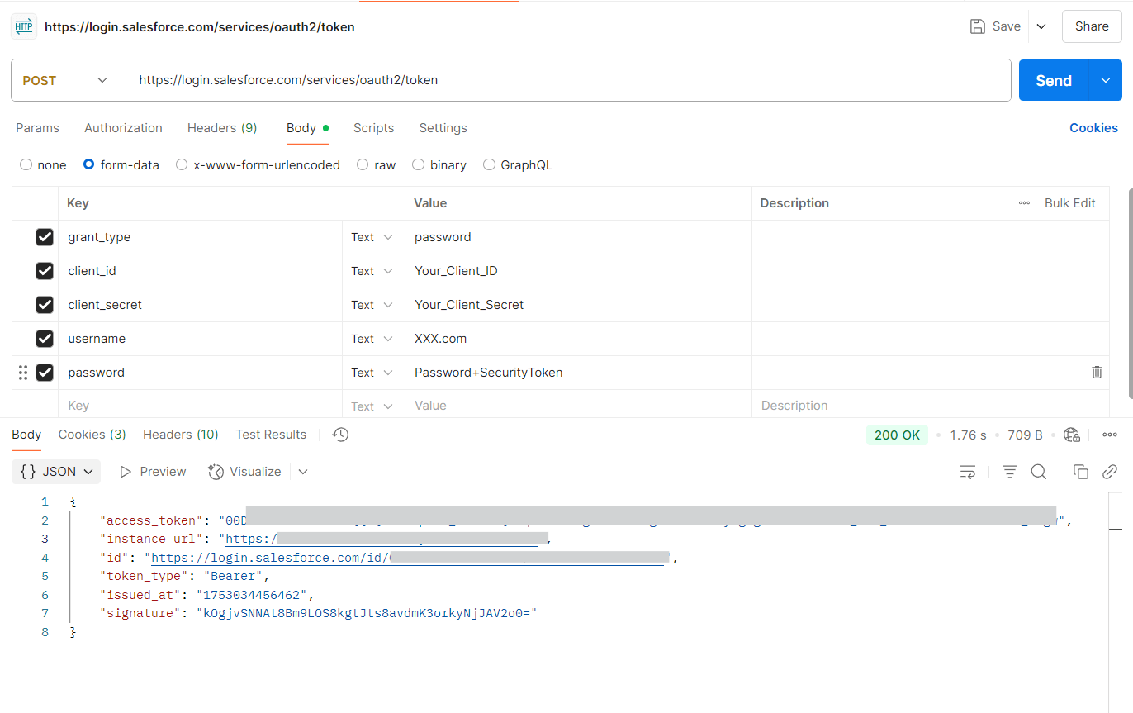Screen dimensions: 1133x713
Task: Open the Headers (10) response tab
Action: coord(180,434)
